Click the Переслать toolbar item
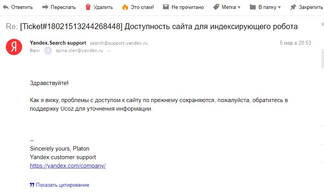 pos(59,7)
